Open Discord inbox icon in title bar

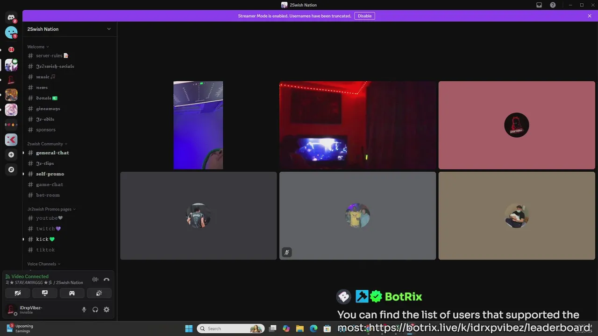pyautogui.click(x=539, y=5)
